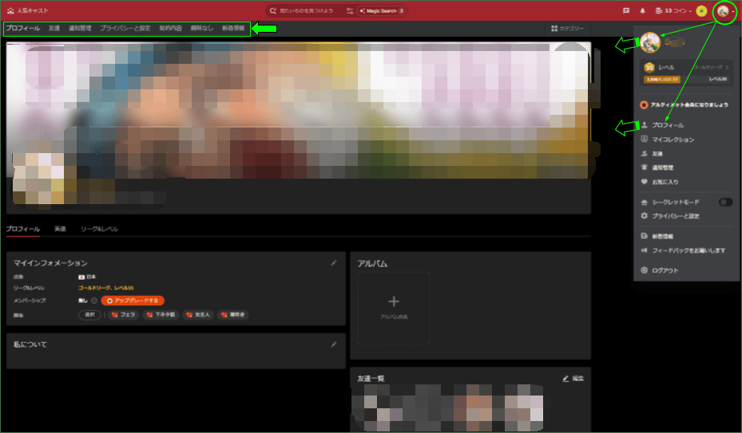Focus the search input field
This screenshot has height=433, width=742.
coord(306,10)
